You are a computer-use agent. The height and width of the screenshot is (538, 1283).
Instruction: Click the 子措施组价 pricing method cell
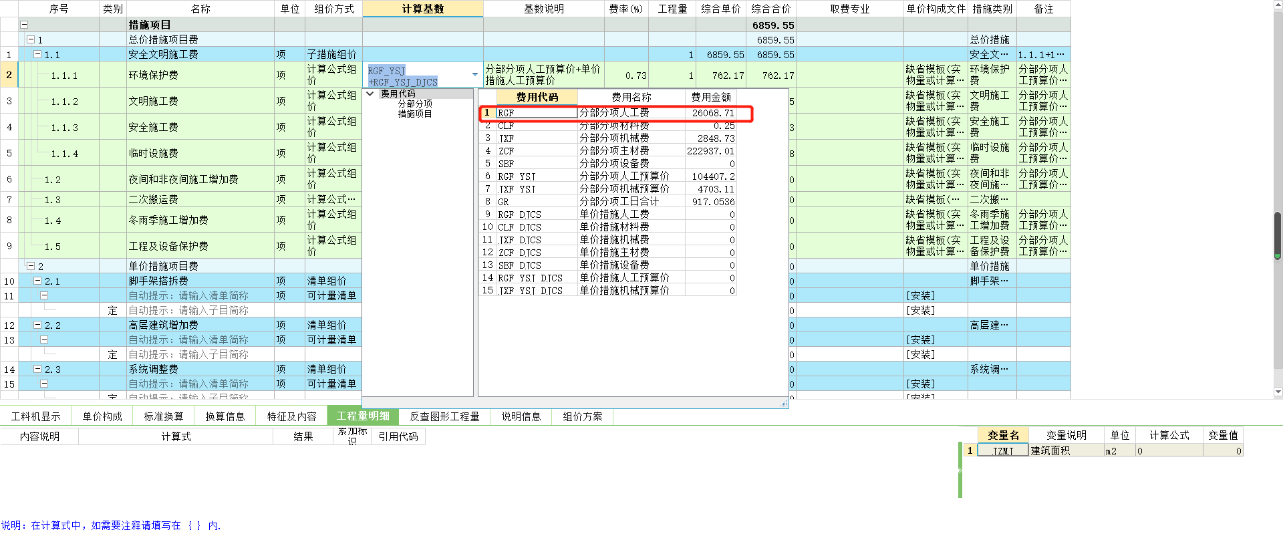[333, 54]
